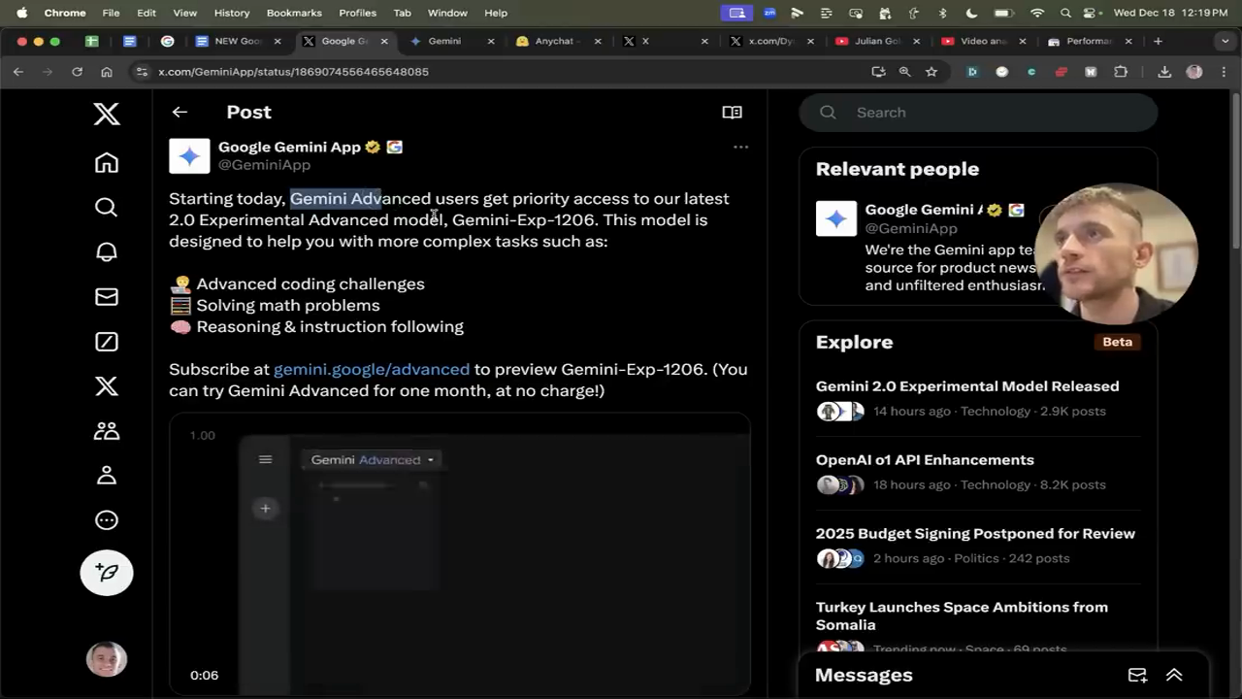
Task: Open Messages envelope icon in sidebar
Action: click(107, 296)
